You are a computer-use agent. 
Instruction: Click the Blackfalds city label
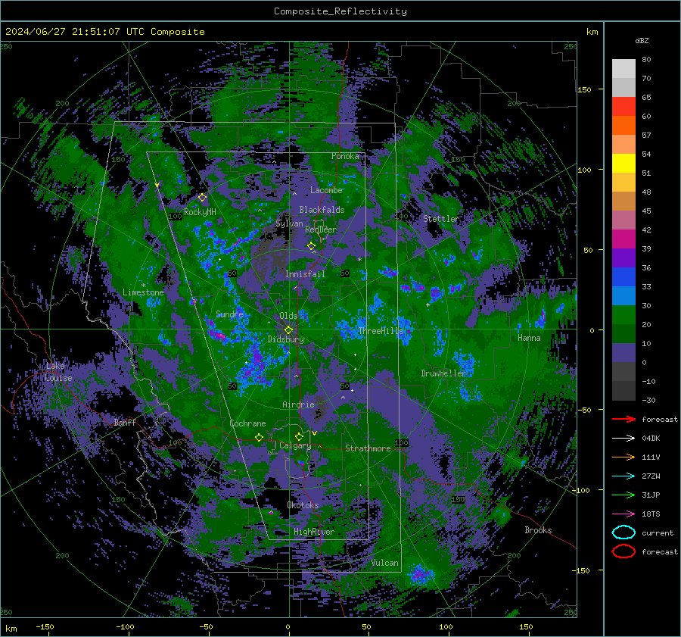(322, 210)
